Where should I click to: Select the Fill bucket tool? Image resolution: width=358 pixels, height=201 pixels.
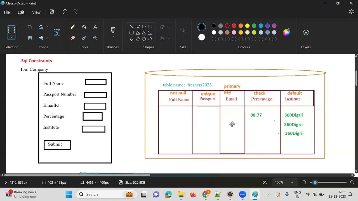pyautogui.click(x=84, y=27)
